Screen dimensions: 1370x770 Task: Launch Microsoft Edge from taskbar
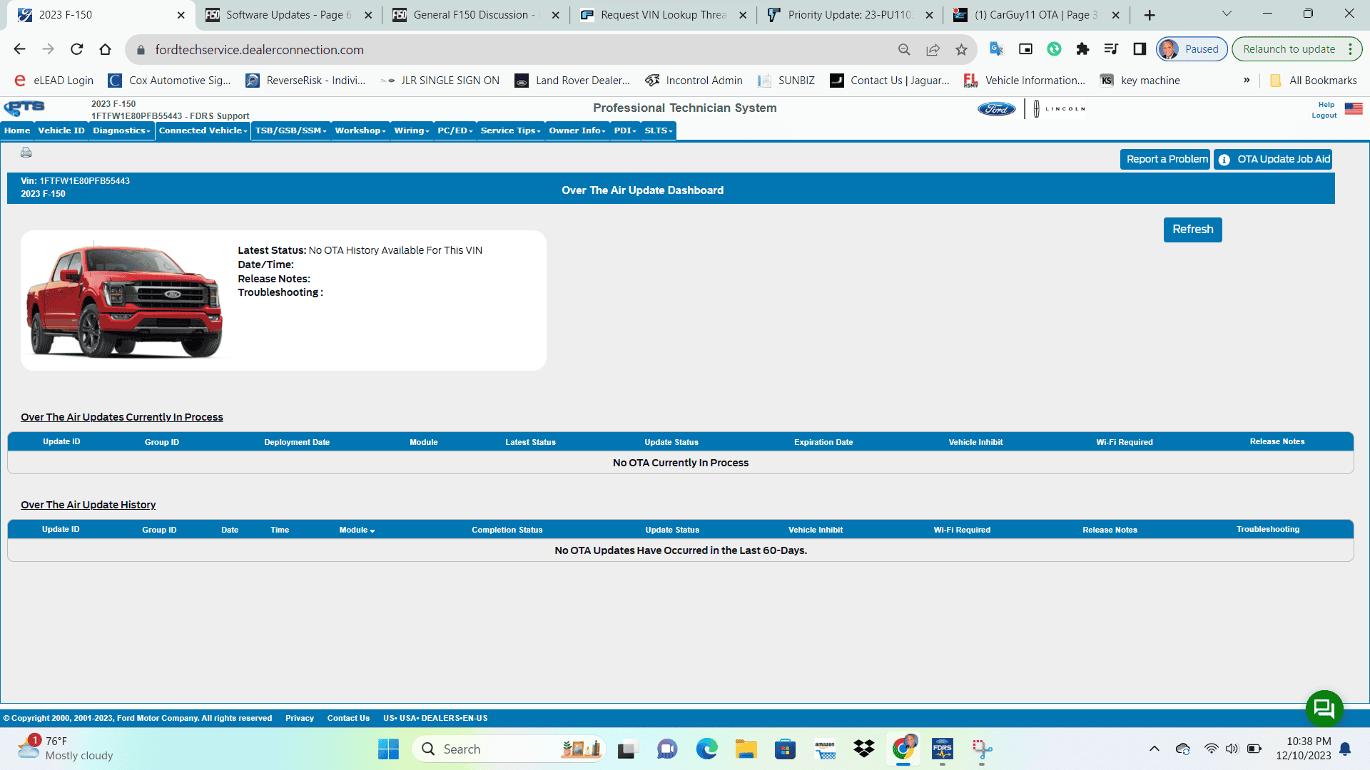point(706,749)
